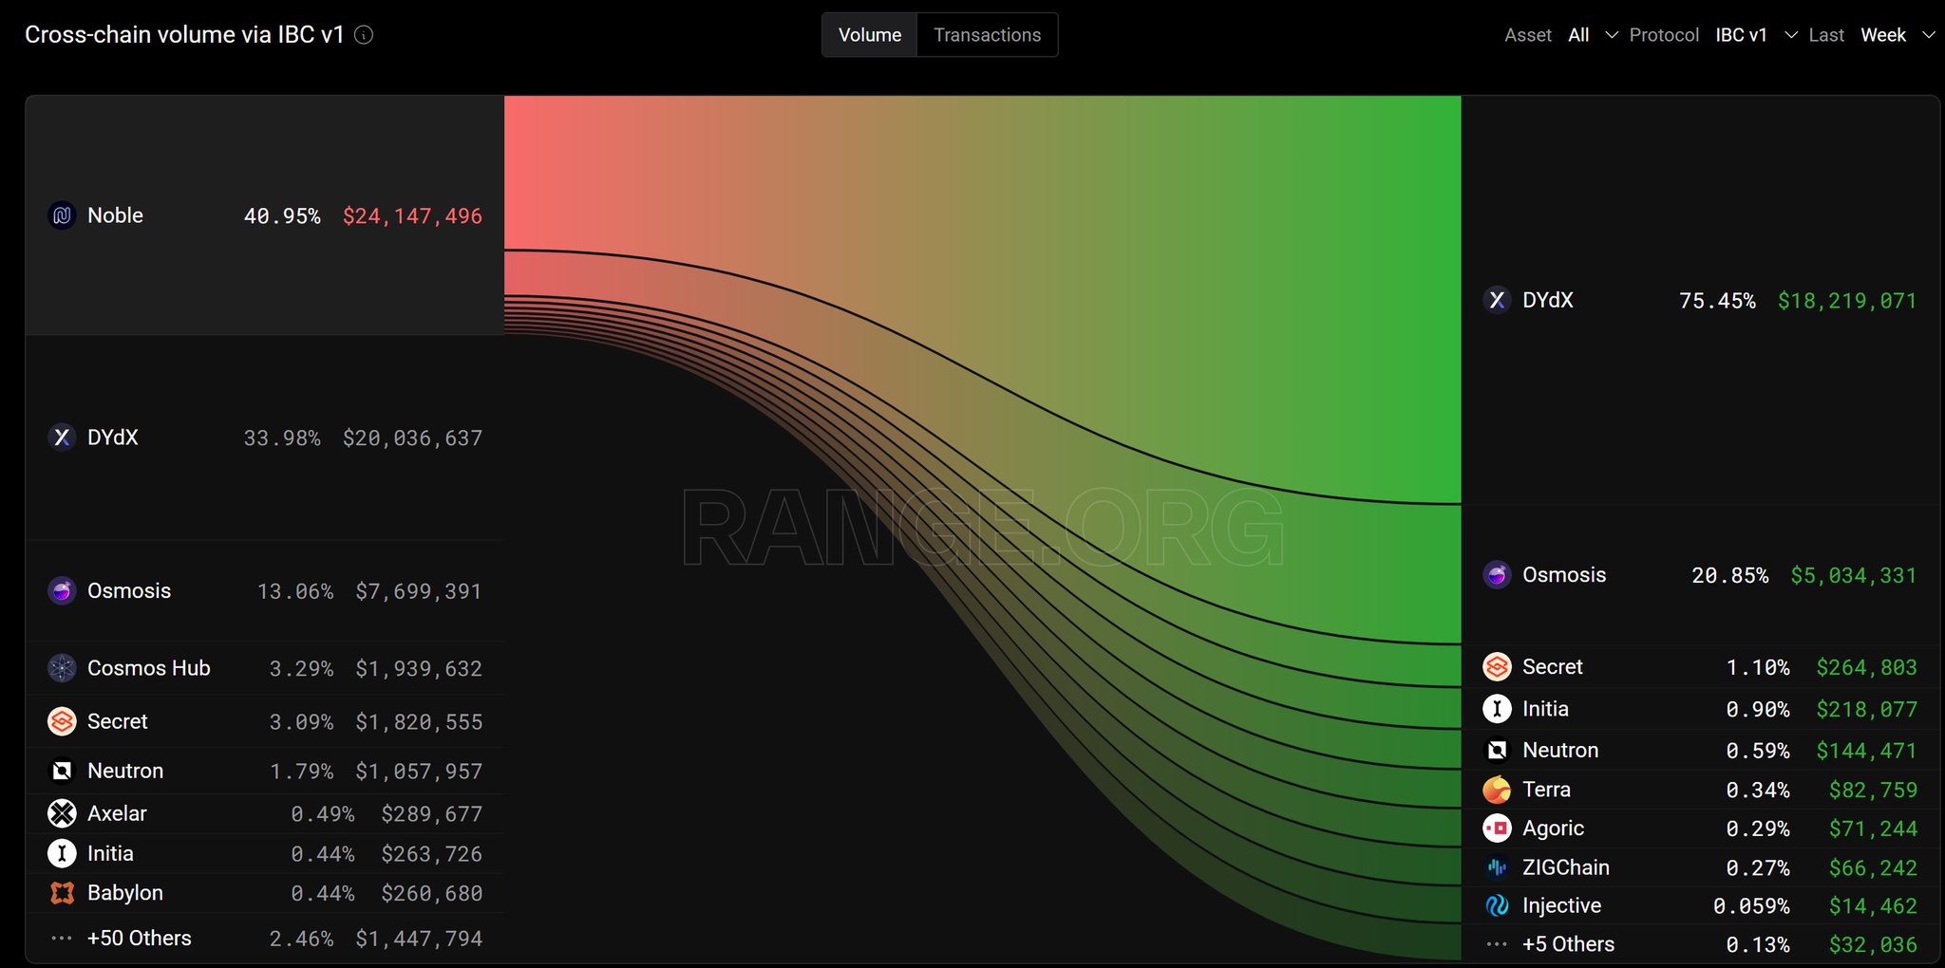Image resolution: width=1945 pixels, height=968 pixels.
Task: Click the Neutron icon in destination list
Action: tap(1497, 750)
